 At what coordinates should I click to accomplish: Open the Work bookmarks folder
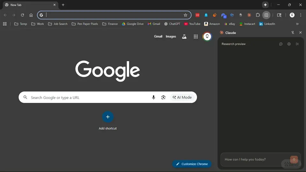coord(38,24)
